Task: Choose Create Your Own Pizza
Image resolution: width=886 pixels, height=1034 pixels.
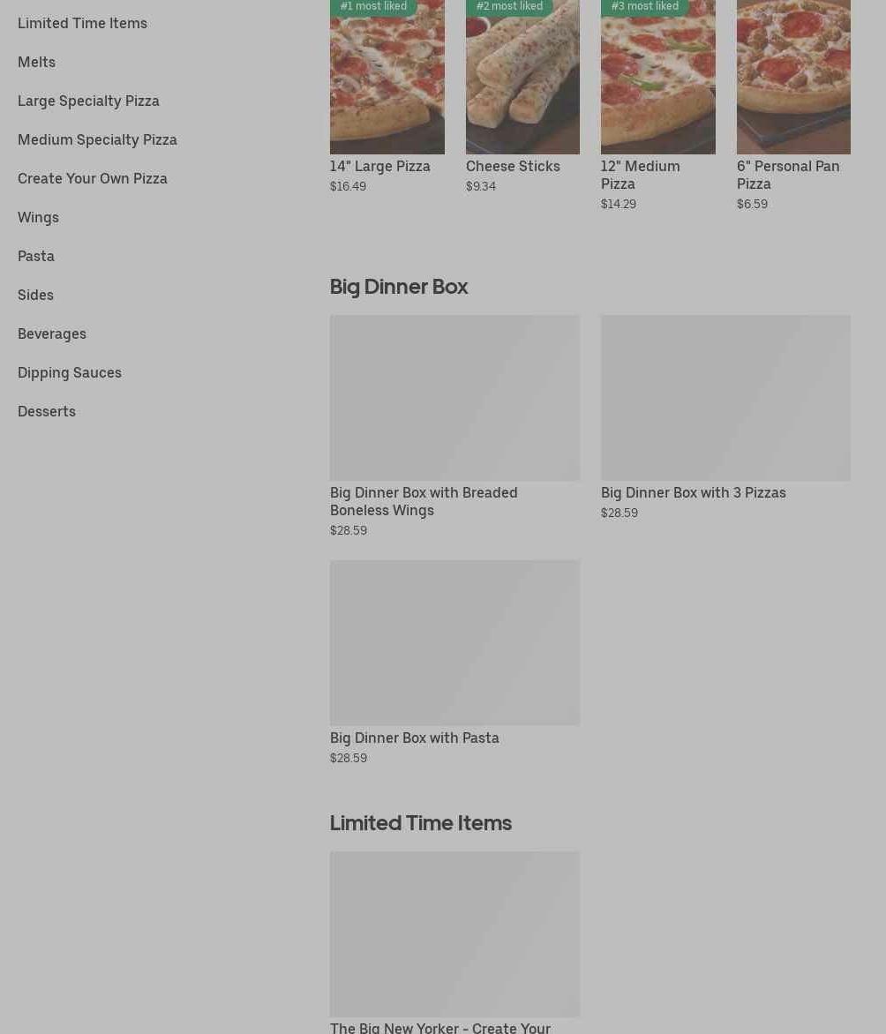Action: coord(93,179)
